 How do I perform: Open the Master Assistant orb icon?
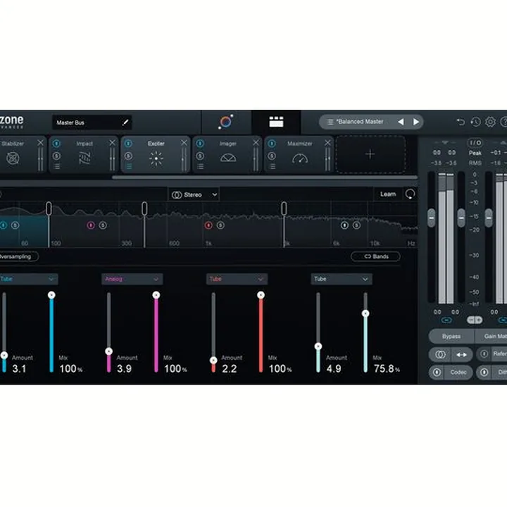[226, 122]
